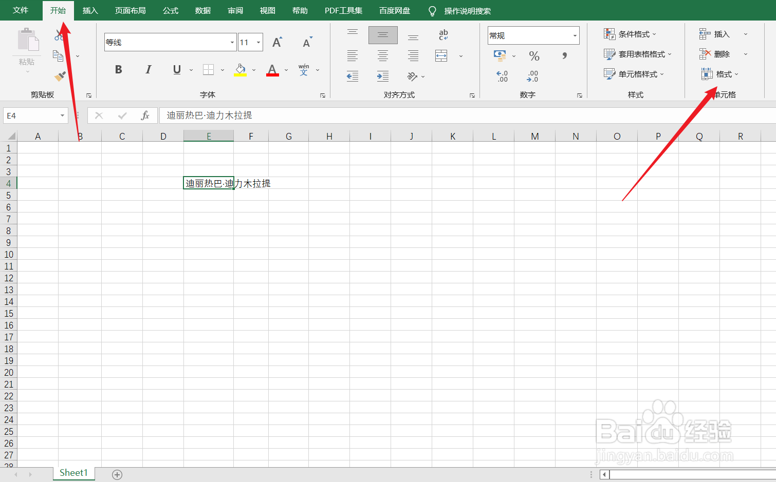776x482 pixels.
Task: Increase indent icon
Action: click(383, 76)
